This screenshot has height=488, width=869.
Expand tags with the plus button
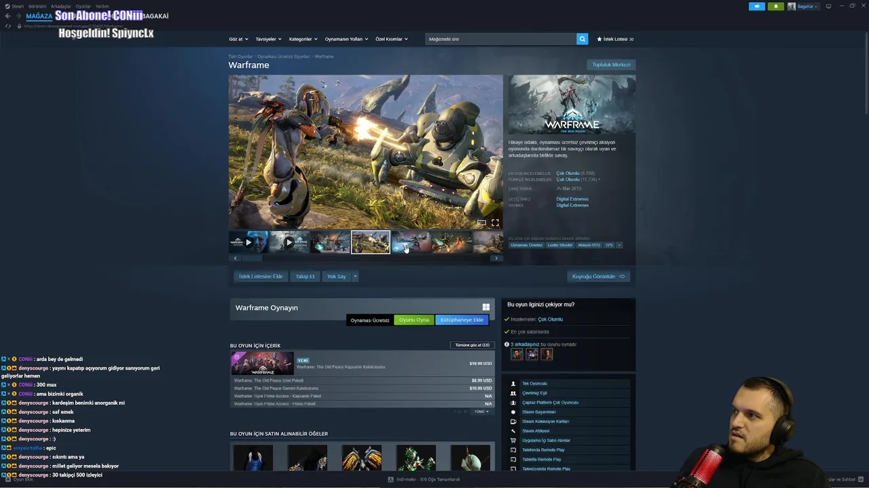(x=619, y=245)
